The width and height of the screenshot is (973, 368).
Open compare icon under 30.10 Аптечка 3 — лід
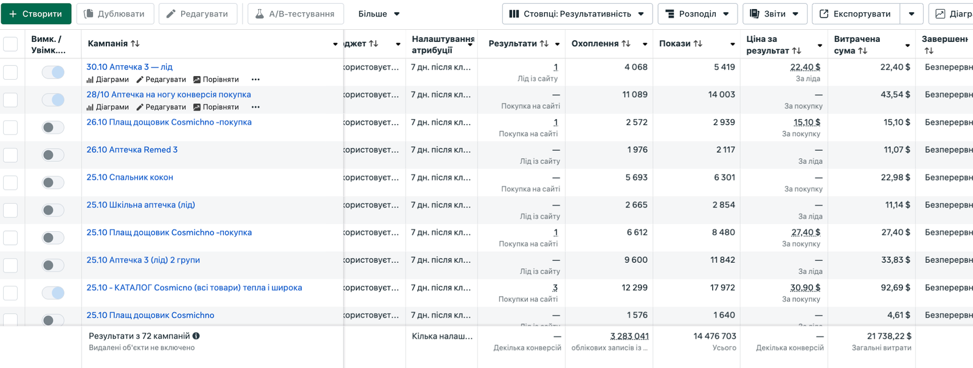(x=197, y=80)
